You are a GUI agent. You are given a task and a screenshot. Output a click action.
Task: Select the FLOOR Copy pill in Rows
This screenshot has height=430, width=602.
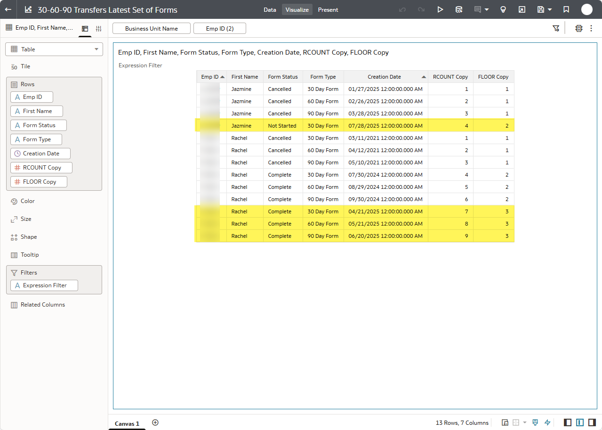point(39,182)
